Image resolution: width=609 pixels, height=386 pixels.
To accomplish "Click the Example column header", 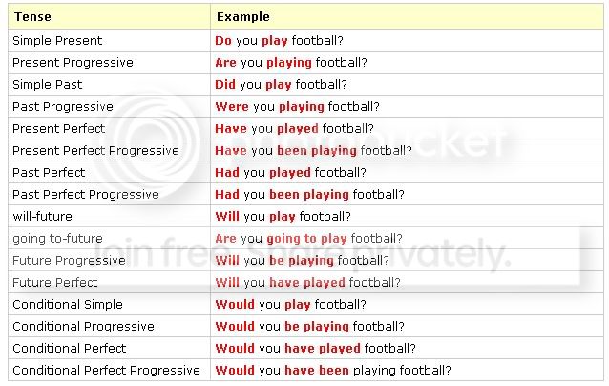I will click(243, 16).
